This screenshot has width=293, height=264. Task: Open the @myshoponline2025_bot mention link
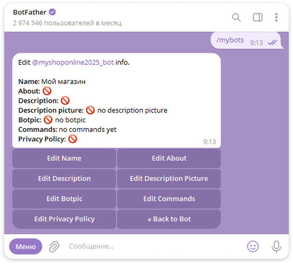click(73, 62)
